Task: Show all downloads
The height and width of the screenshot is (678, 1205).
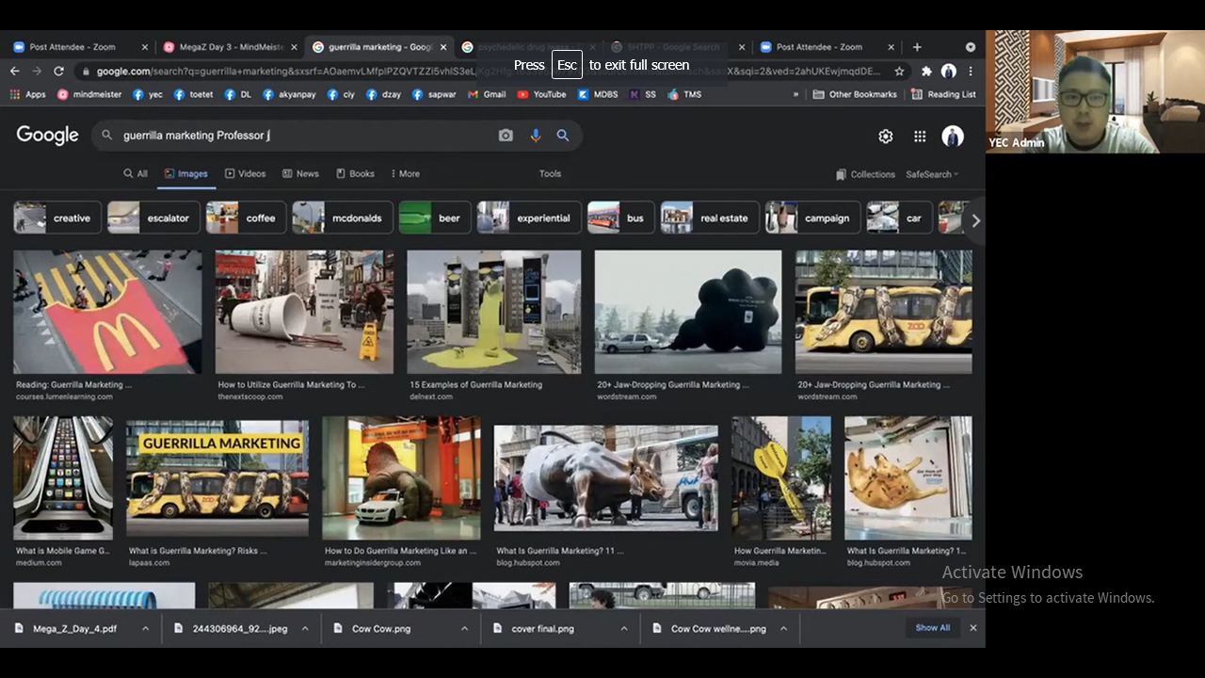Action: (933, 628)
